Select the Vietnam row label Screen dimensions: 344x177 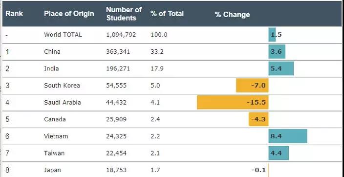[56, 136]
